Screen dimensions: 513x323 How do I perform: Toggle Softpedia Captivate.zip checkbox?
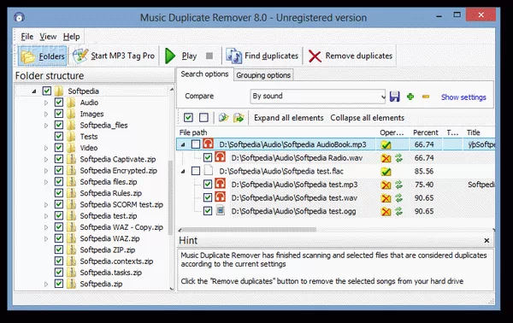pyautogui.click(x=59, y=159)
